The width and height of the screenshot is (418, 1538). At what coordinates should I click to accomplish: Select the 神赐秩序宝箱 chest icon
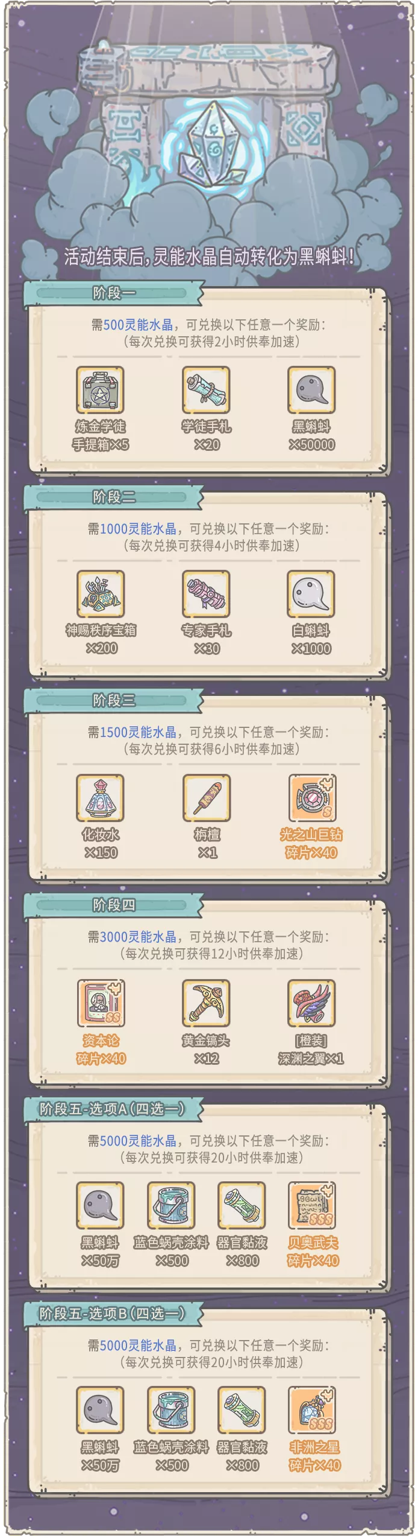click(101, 594)
